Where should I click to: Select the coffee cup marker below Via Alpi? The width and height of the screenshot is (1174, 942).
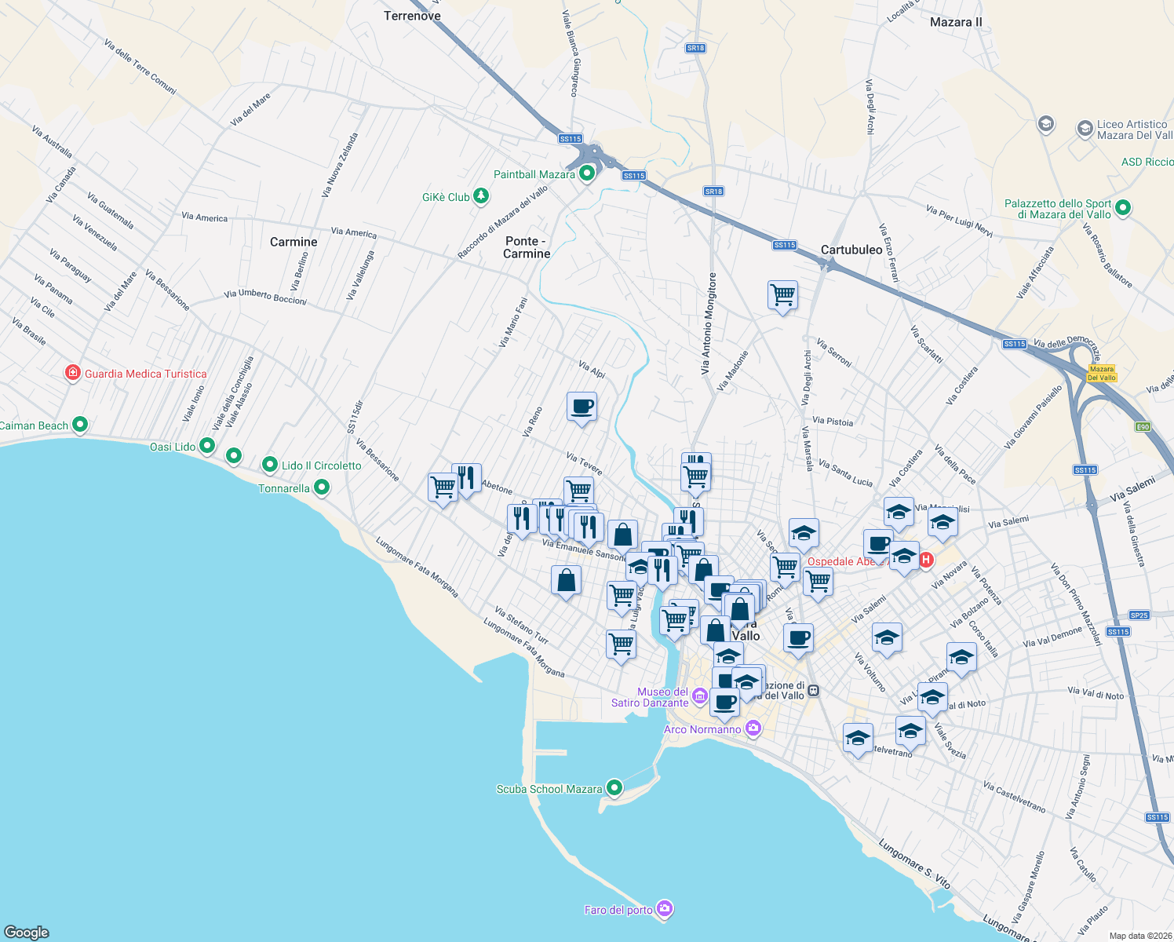pyautogui.click(x=582, y=407)
